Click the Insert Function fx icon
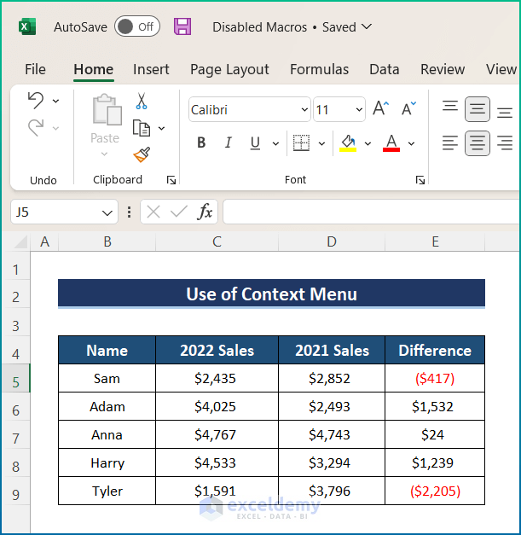The height and width of the screenshot is (535, 521). [x=205, y=212]
